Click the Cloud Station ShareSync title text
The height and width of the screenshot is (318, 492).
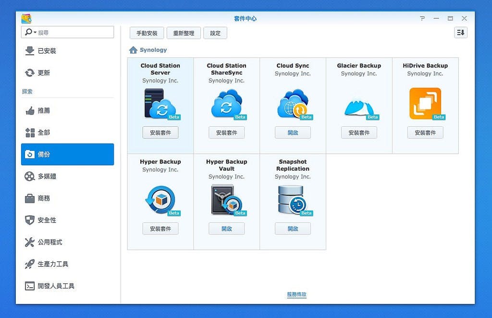(x=227, y=69)
